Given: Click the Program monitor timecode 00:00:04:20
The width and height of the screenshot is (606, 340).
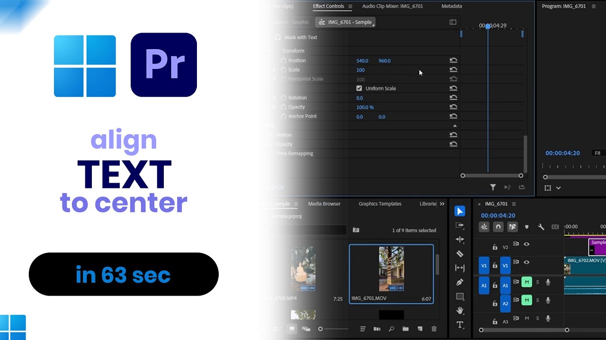Looking at the screenshot, I should point(562,153).
